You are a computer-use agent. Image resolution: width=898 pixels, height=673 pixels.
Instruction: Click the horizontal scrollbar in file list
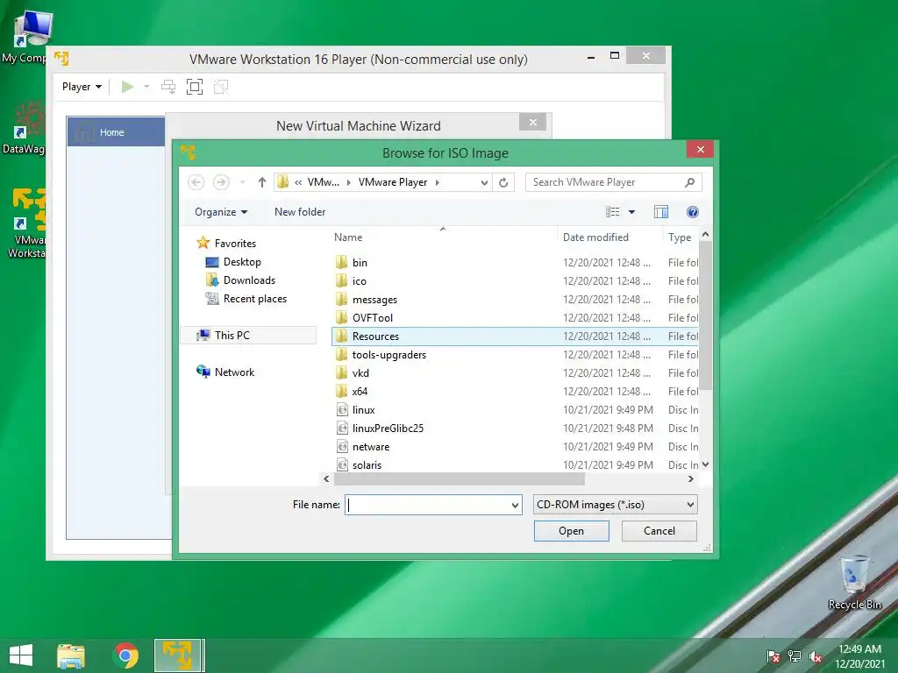(x=460, y=479)
